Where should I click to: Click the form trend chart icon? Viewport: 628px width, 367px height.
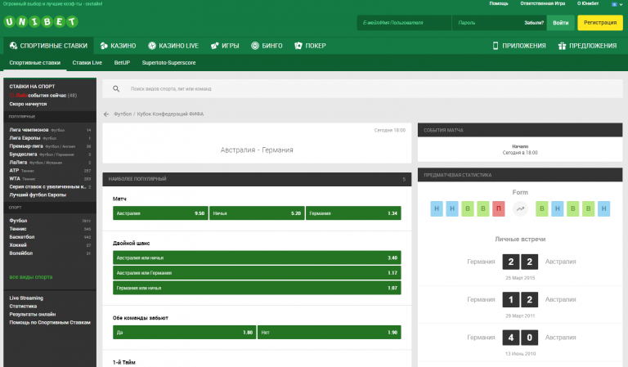pos(520,208)
